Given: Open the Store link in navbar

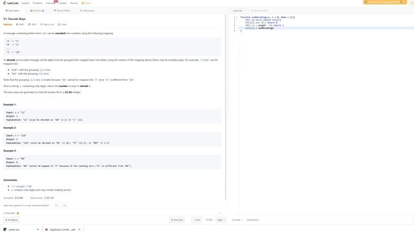Looking at the screenshot, I should point(86,3).
